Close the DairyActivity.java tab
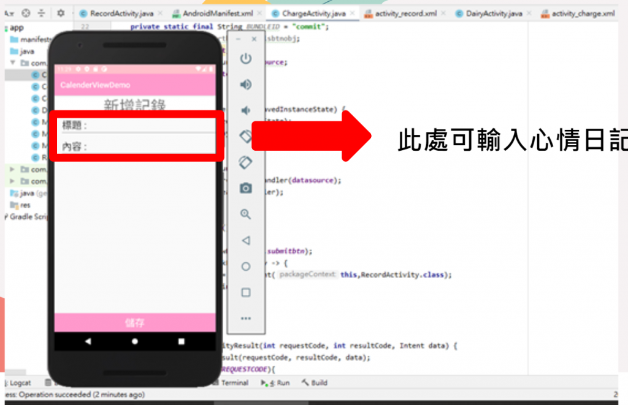628x405 pixels. click(529, 13)
